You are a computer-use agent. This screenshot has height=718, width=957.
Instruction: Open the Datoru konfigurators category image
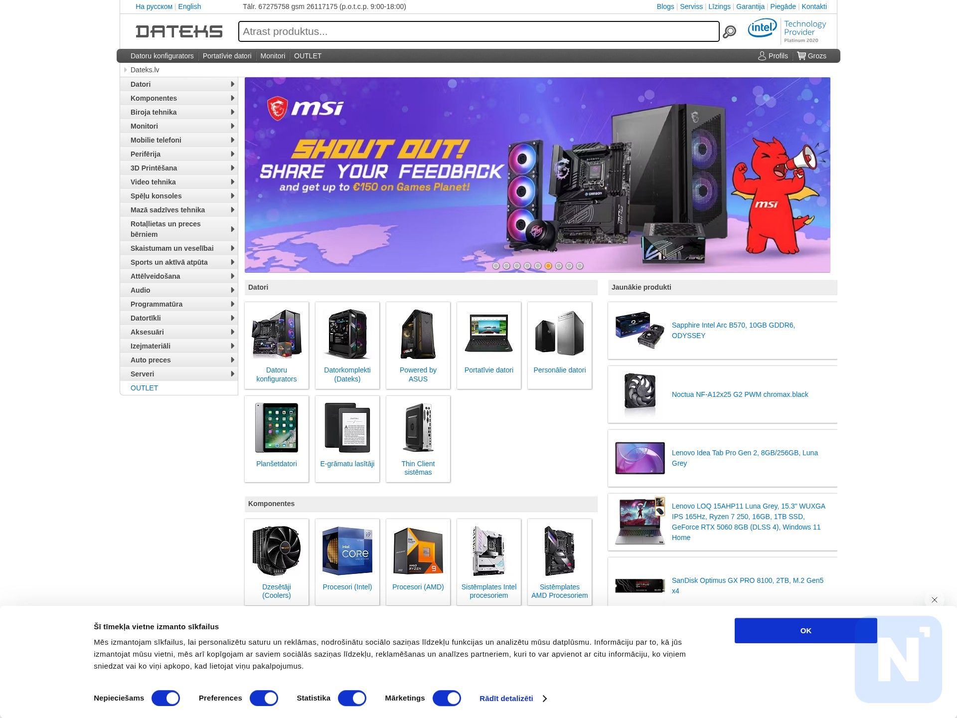277,334
